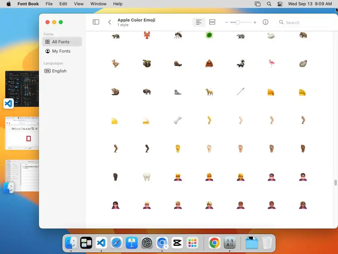Open the Help menu
The image size is (338, 254).
118,4
